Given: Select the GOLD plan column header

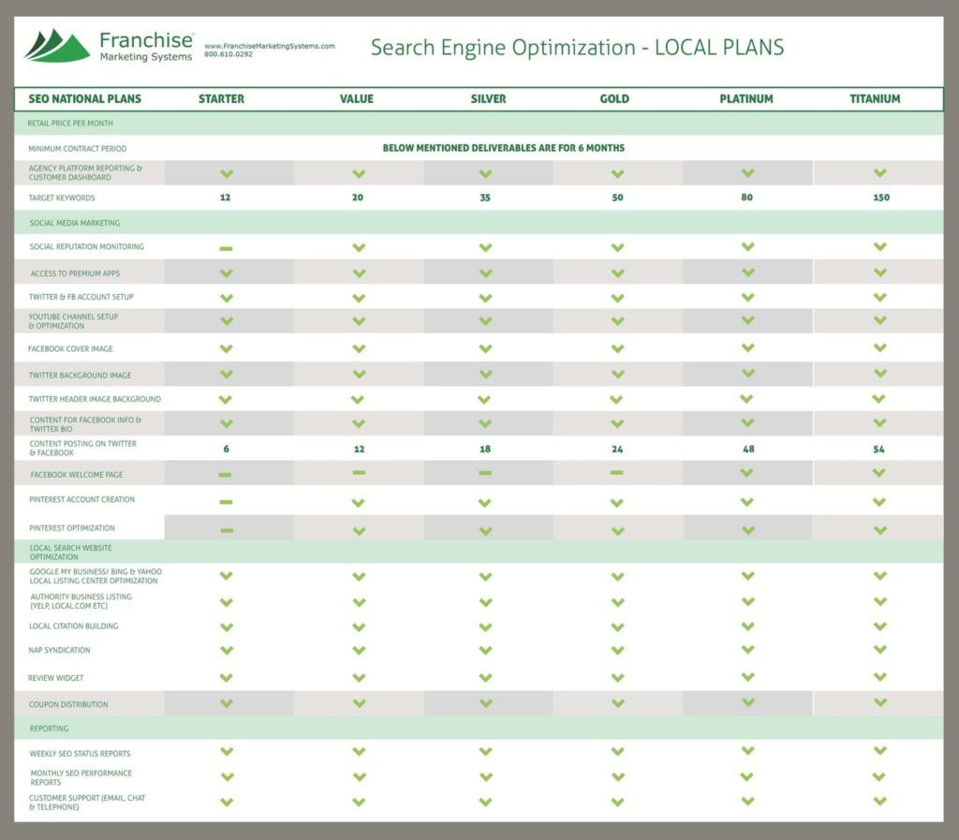Looking at the screenshot, I should (x=614, y=99).
